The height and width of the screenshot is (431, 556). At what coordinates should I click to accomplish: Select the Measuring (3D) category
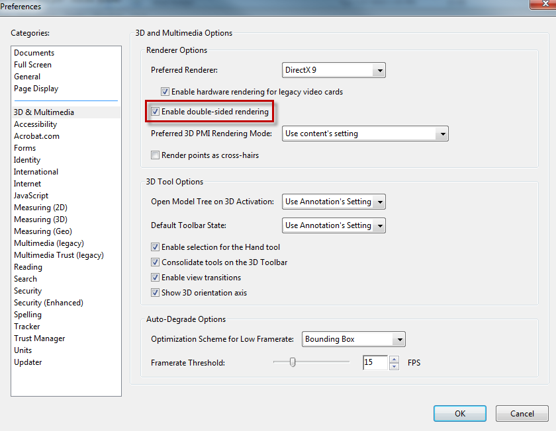coord(40,219)
